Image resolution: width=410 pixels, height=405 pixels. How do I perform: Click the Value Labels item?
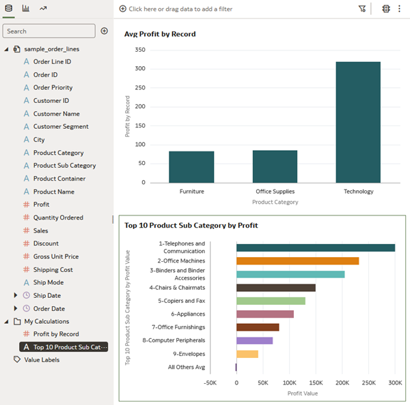pos(42,360)
